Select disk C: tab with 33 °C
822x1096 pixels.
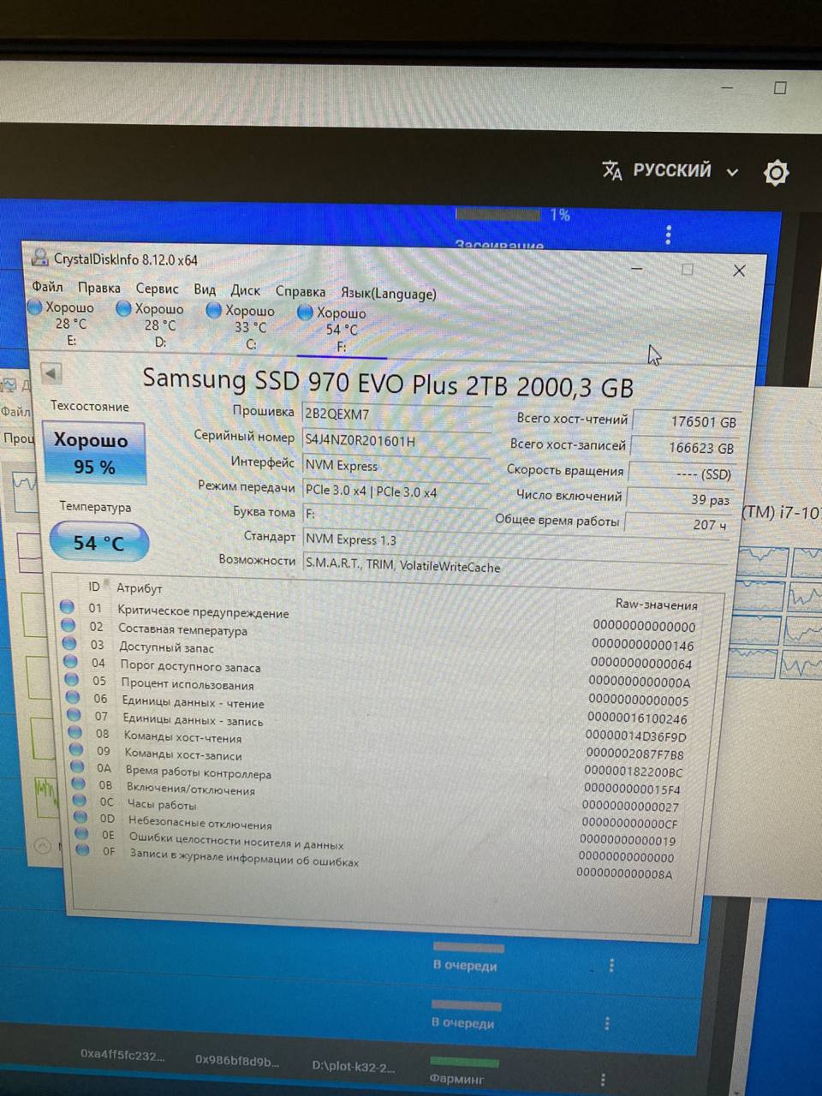242,327
